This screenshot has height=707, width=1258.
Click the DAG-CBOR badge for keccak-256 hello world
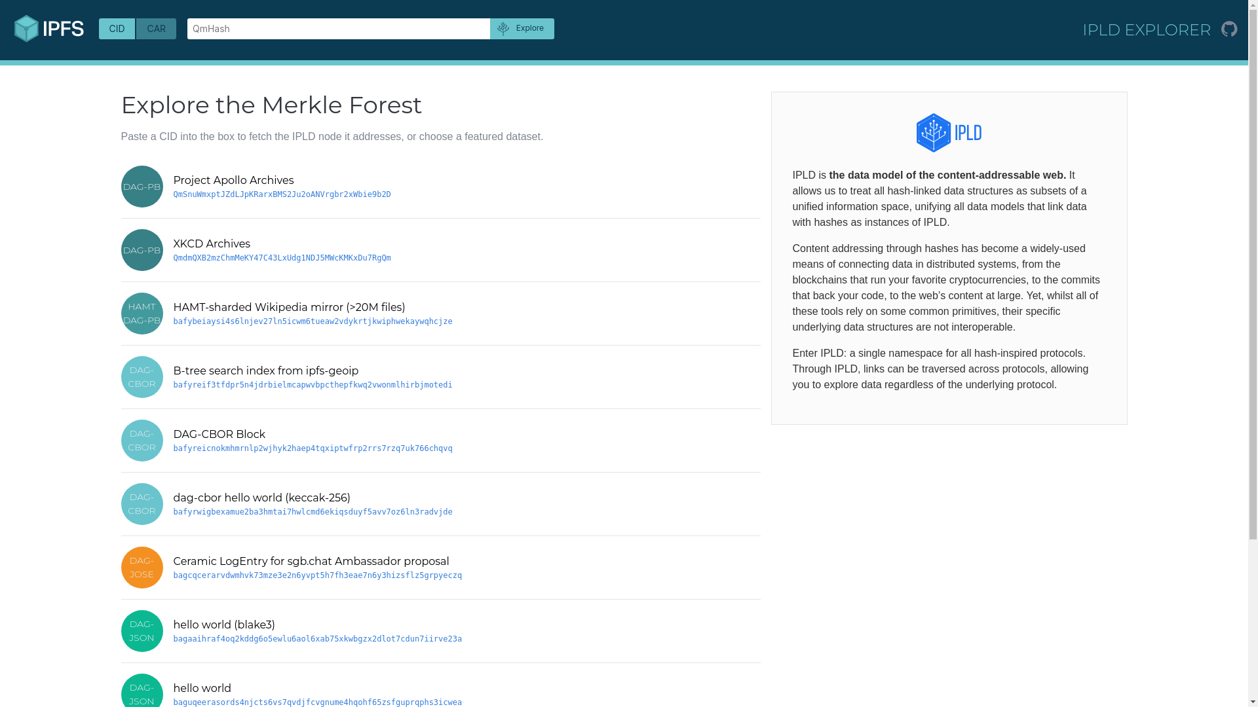pyautogui.click(x=142, y=504)
